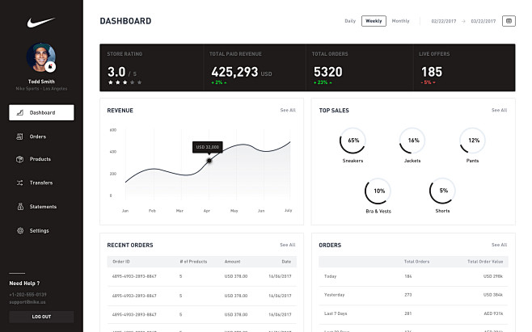Click the Products box icon
Image resolution: width=532 pixels, height=332 pixels.
click(19, 160)
